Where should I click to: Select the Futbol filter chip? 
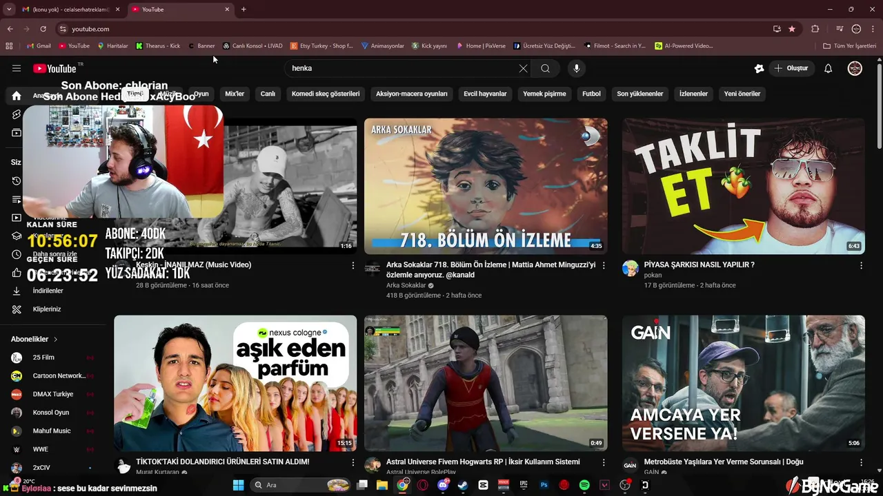pyautogui.click(x=591, y=94)
